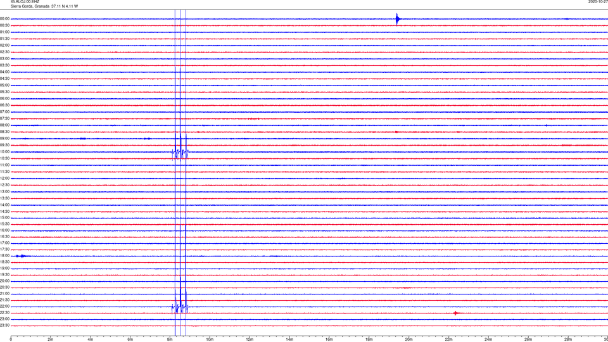Select the 18:00 hour label
608x342 pixels.
click(x=5, y=255)
